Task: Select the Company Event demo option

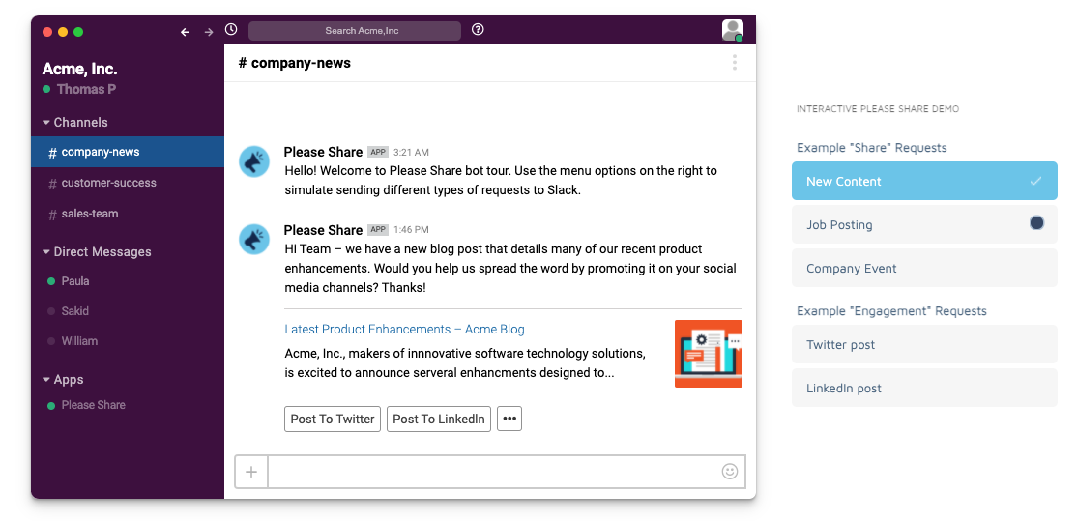Action: click(x=924, y=268)
